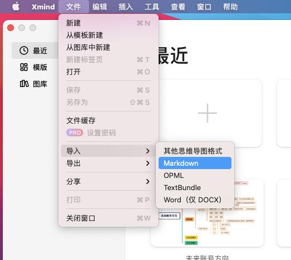The image size is (291, 260).
Task: Open the 未来账号方向 mind map thumbnail
Action: tap(207, 213)
